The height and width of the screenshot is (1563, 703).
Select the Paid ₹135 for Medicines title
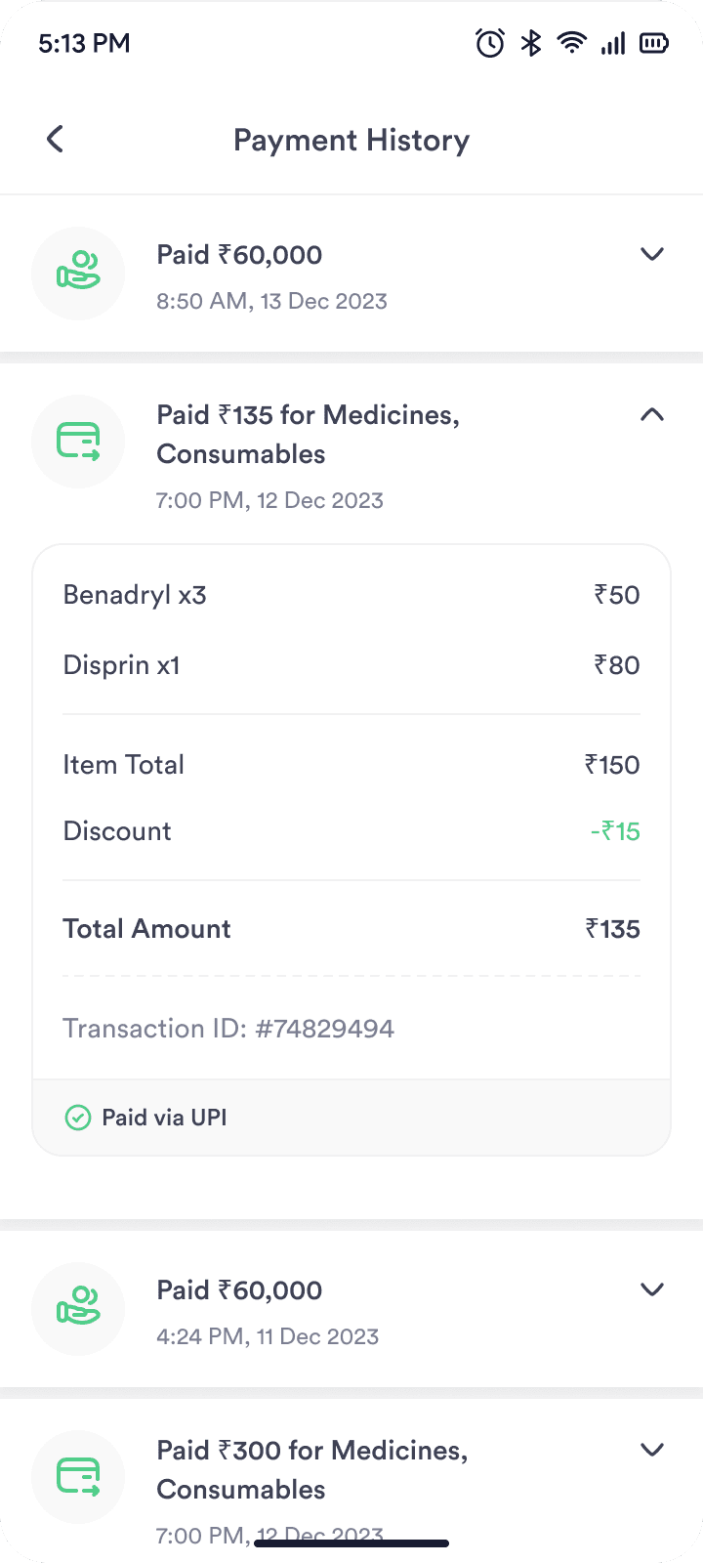tap(308, 434)
